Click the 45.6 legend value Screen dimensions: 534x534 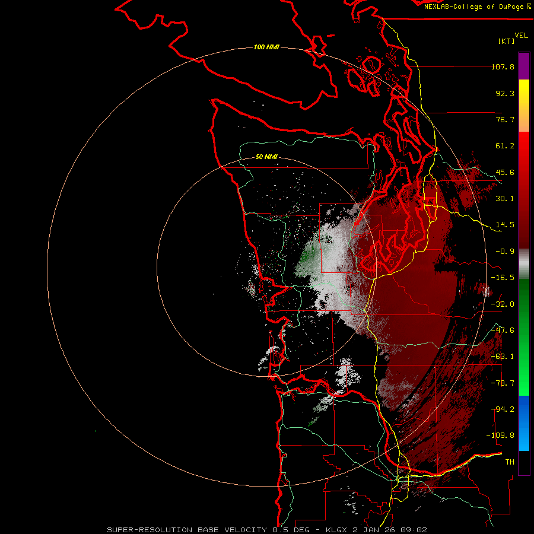505,172
